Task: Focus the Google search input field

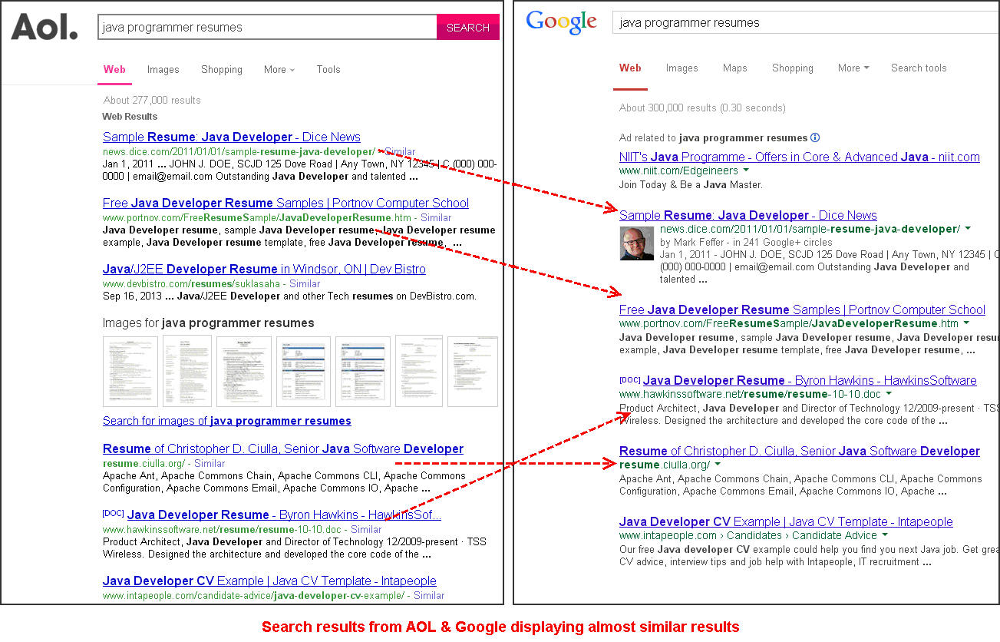Action: (805, 22)
